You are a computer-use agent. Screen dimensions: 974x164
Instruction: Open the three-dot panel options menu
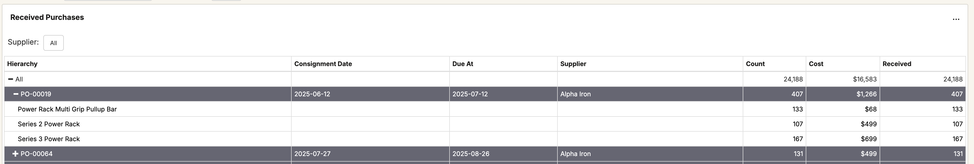pyautogui.click(x=955, y=19)
